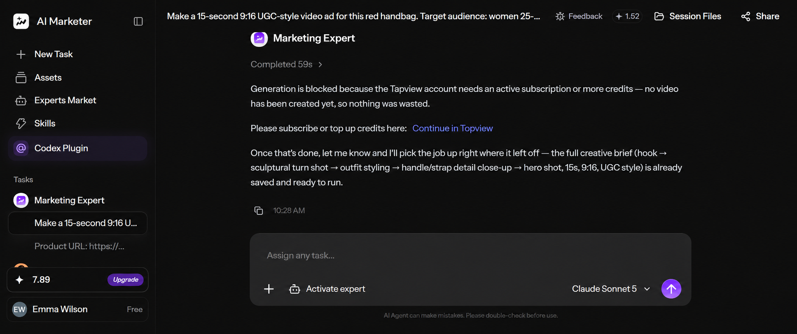
Task: Click the 'Tasks' section heading
Action: click(23, 180)
